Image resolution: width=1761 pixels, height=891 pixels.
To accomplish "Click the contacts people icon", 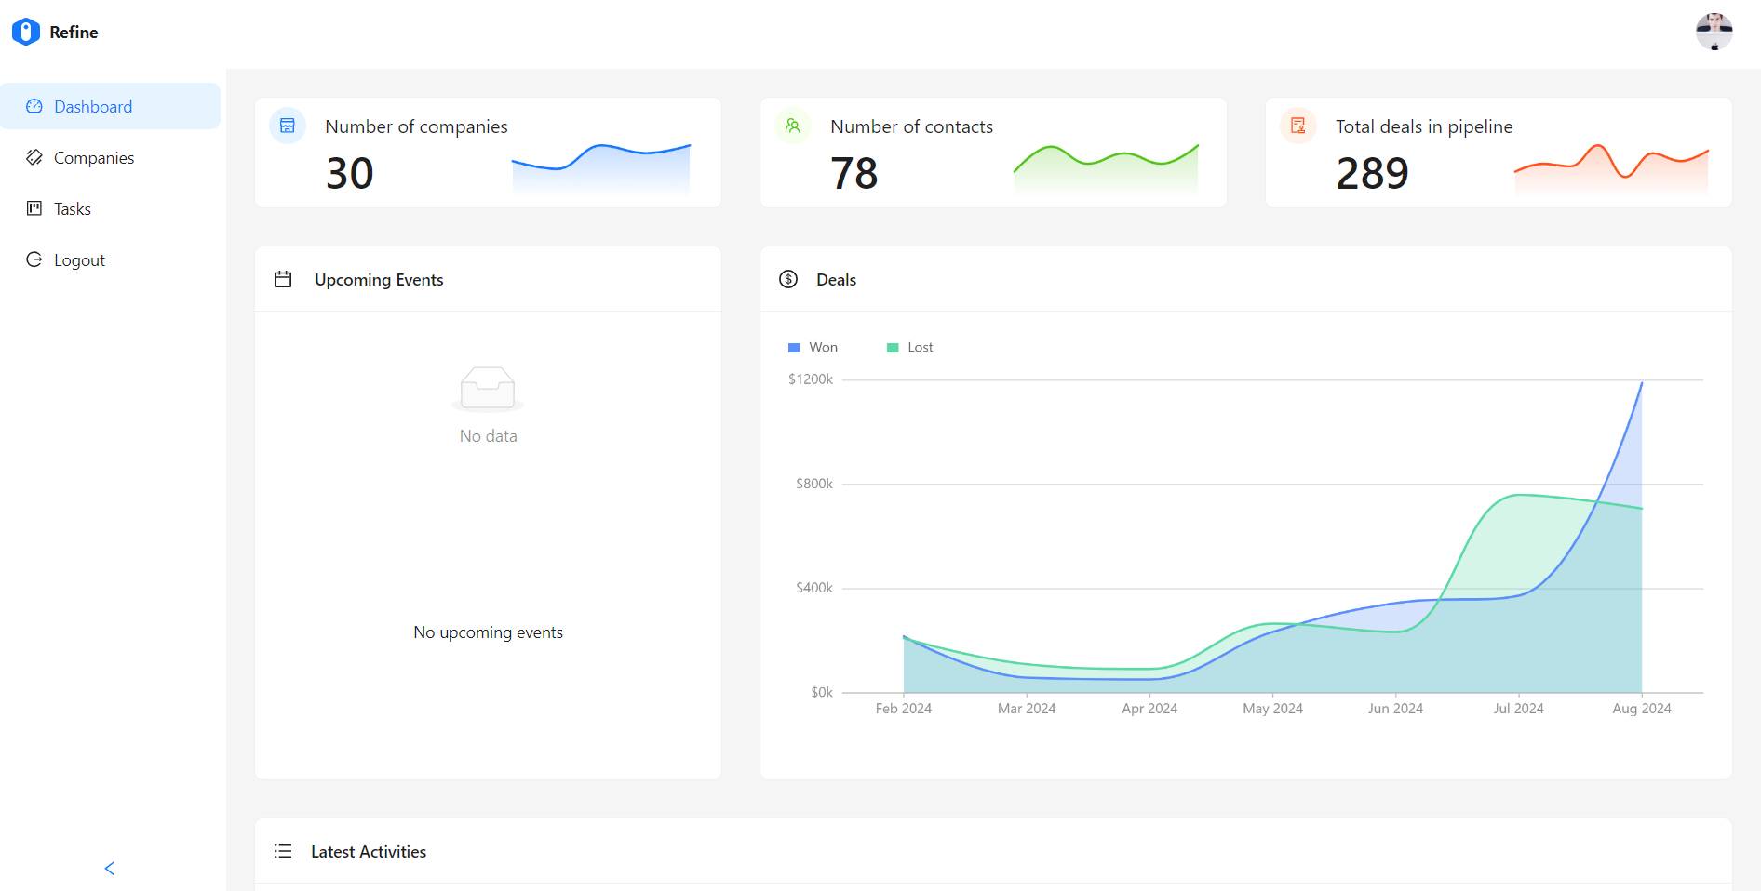I will (793, 126).
